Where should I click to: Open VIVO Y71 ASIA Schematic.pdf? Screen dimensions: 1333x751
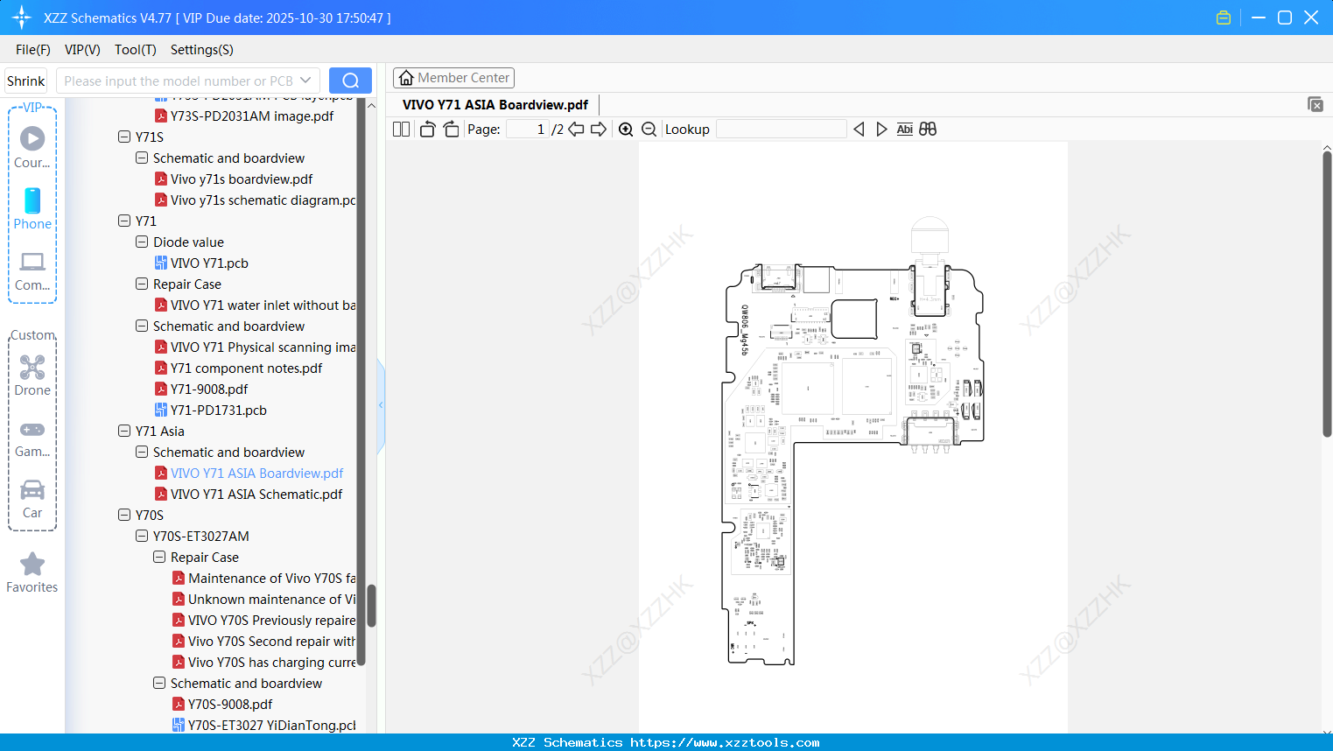(x=248, y=494)
